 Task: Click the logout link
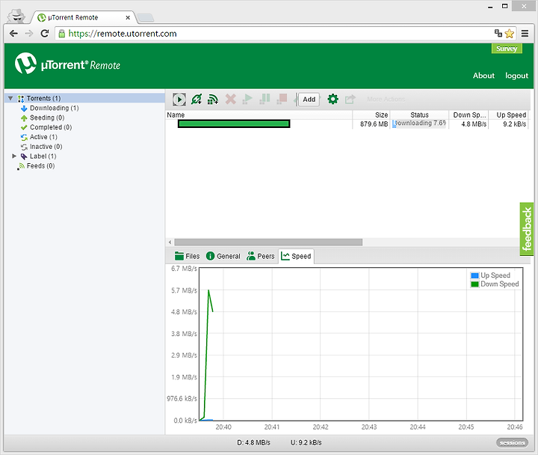pyautogui.click(x=516, y=76)
